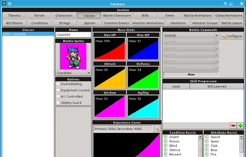Viewport: 246px width, 157px height.
Task: Go to the Items section
Action: [x=170, y=16]
